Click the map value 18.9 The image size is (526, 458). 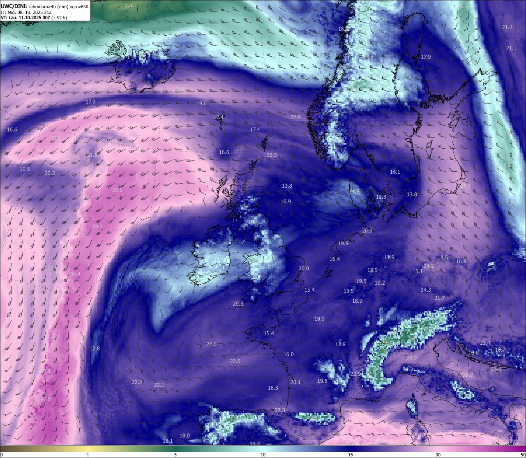point(357,301)
